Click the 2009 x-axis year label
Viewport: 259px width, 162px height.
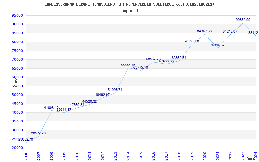click(x=64, y=156)
